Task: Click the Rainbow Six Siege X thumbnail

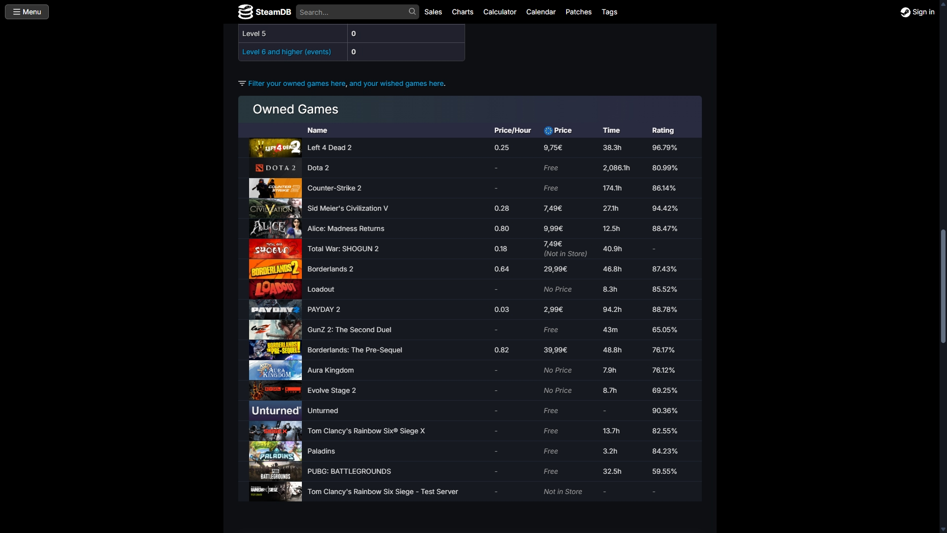Action: click(275, 431)
